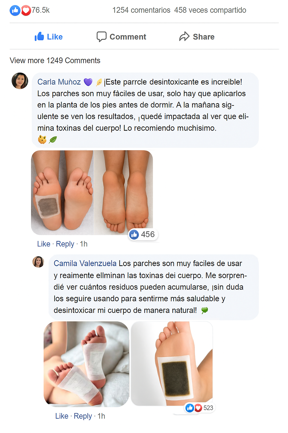Open the heart reaction icon beside 76.5k
288x433 pixels.
click(x=26, y=11)
